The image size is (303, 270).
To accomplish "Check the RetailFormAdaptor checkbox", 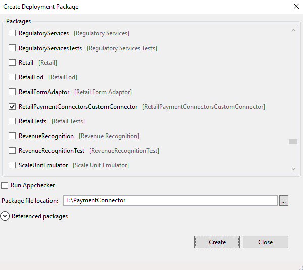I will coord(13,92).
